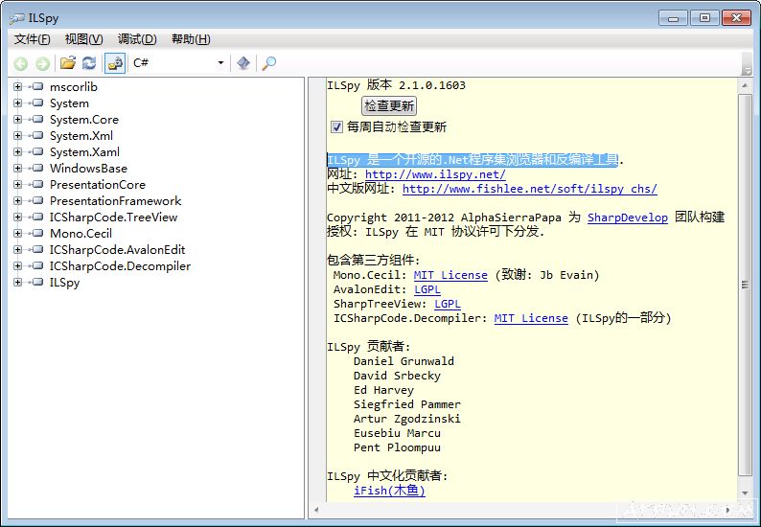
Task: Click the assembly icon beside mscorlib
Action: pos(36,87)
